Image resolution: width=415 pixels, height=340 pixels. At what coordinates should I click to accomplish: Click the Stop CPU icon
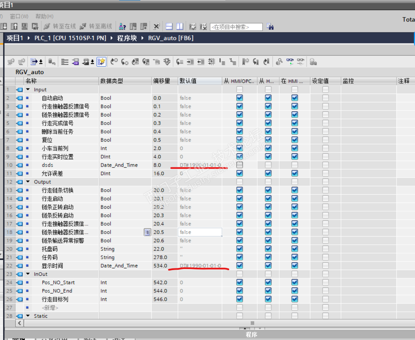pos(144,26)
